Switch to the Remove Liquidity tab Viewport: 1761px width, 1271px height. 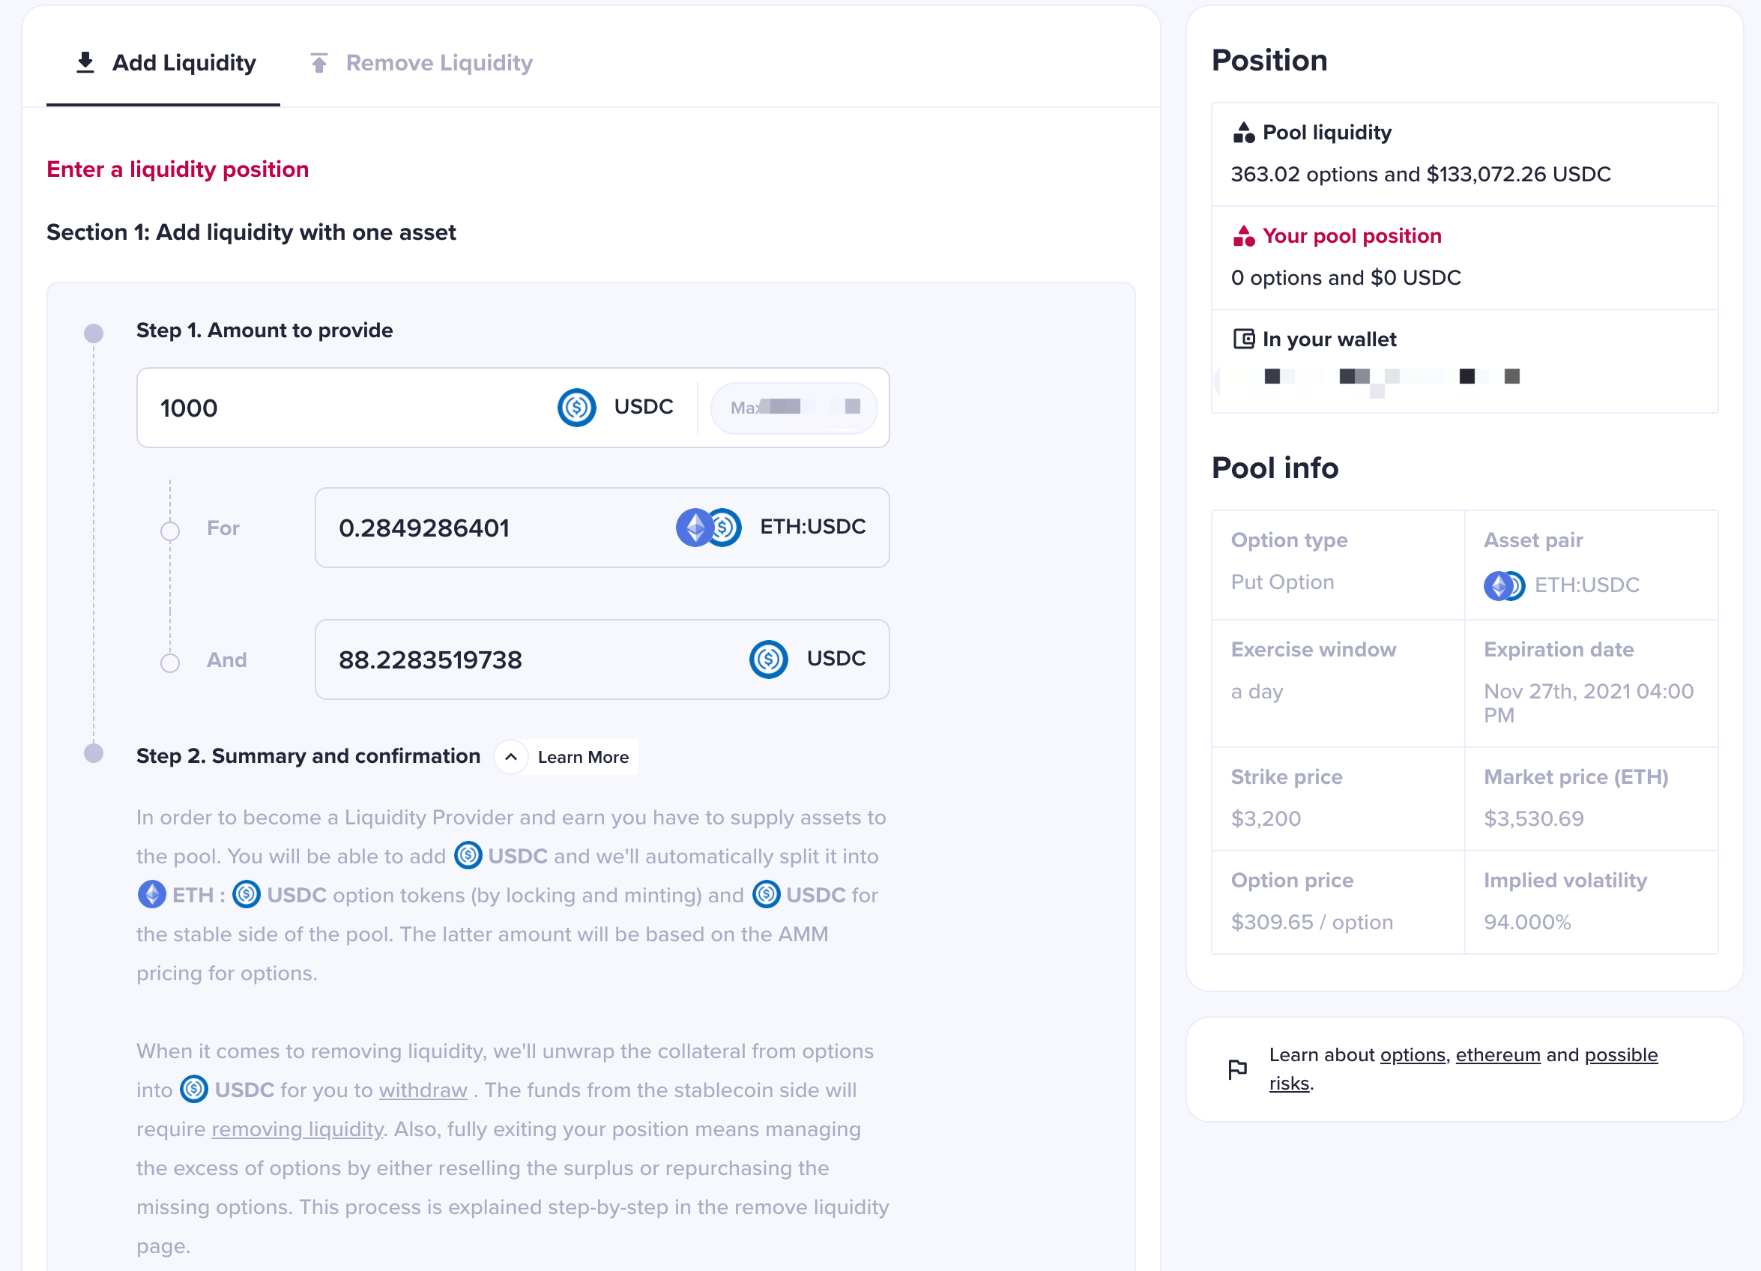pos(421,63)
